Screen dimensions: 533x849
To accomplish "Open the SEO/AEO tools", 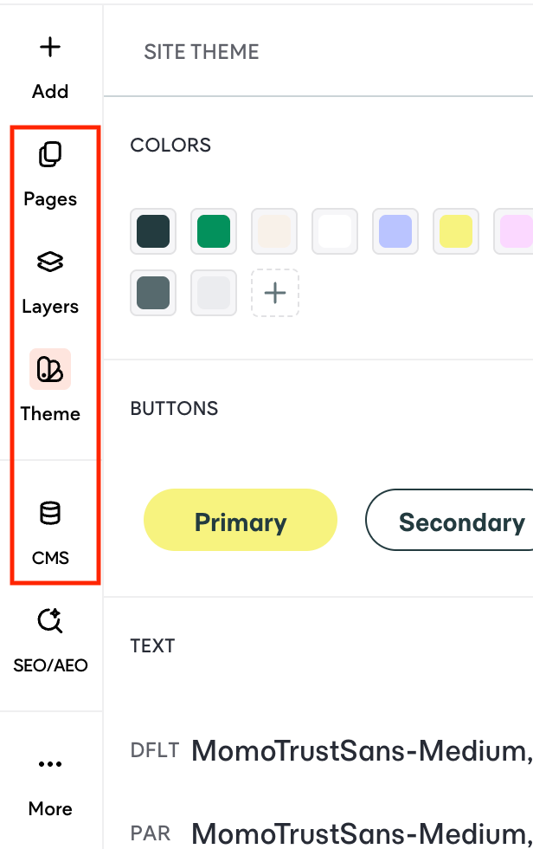I will [x=50, y=637].
